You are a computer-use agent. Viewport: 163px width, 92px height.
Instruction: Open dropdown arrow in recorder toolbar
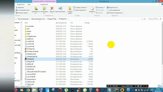[x=135, y=86]
